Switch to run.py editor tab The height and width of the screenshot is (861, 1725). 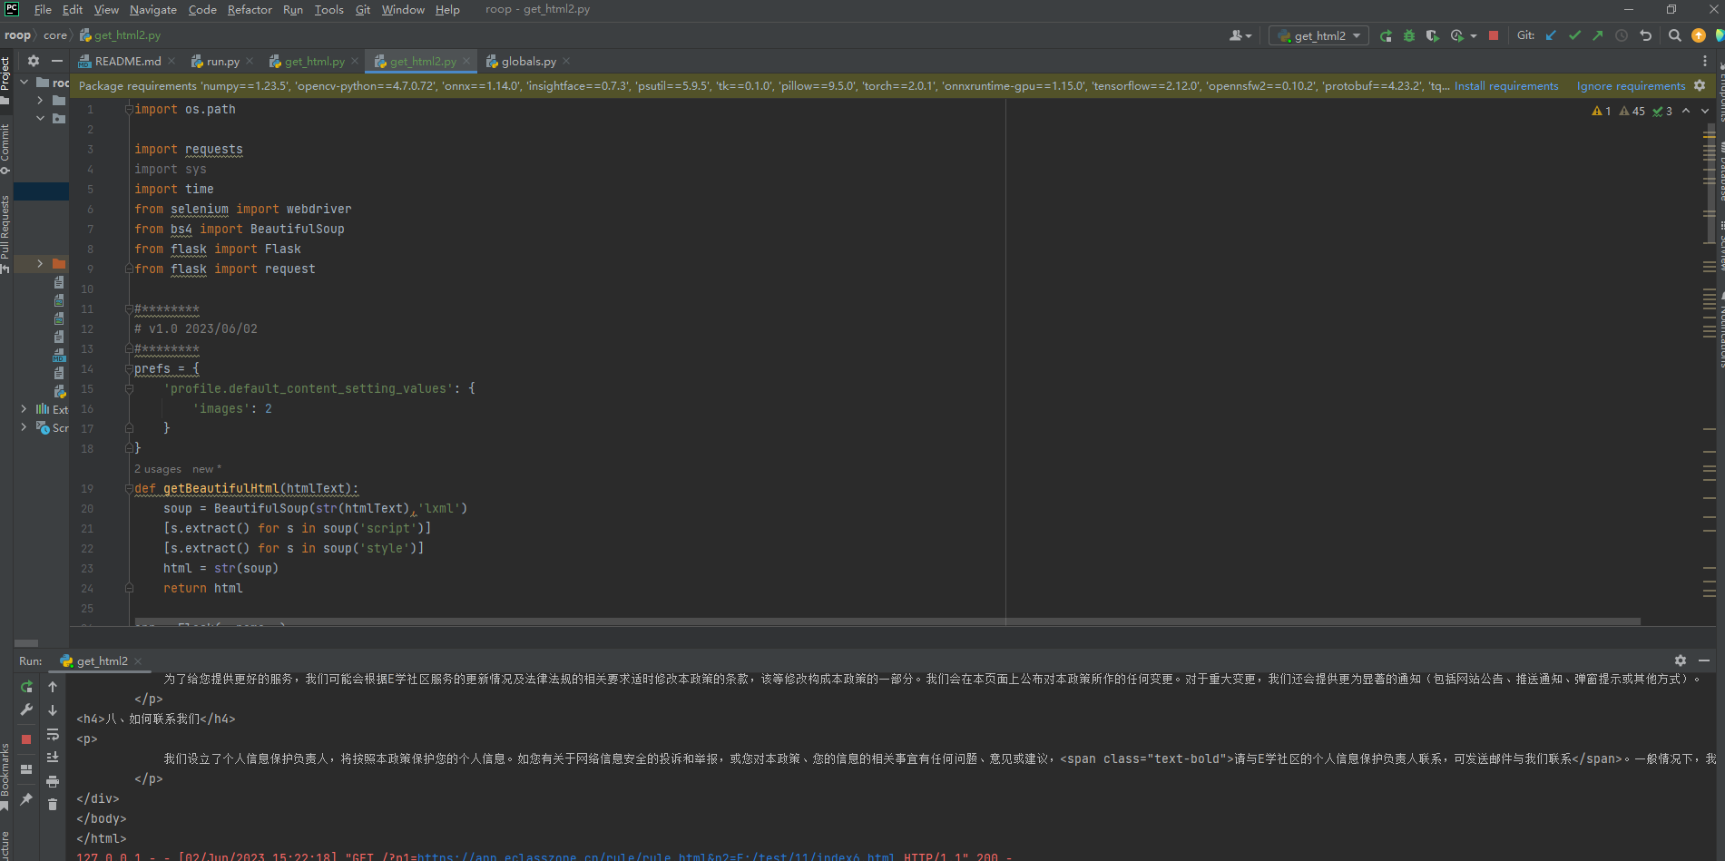pyautogui.click(x=222, y=61)
